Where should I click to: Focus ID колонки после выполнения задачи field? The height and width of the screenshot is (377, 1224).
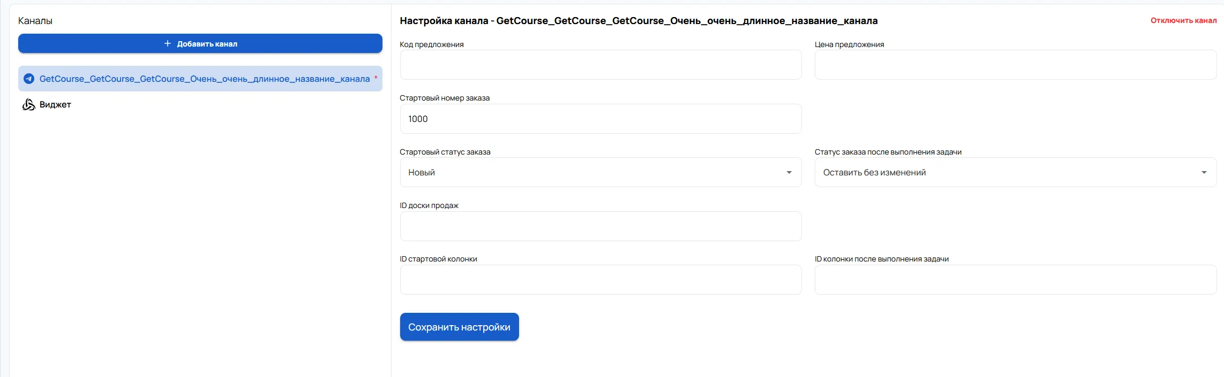[x=1015, y=280]
